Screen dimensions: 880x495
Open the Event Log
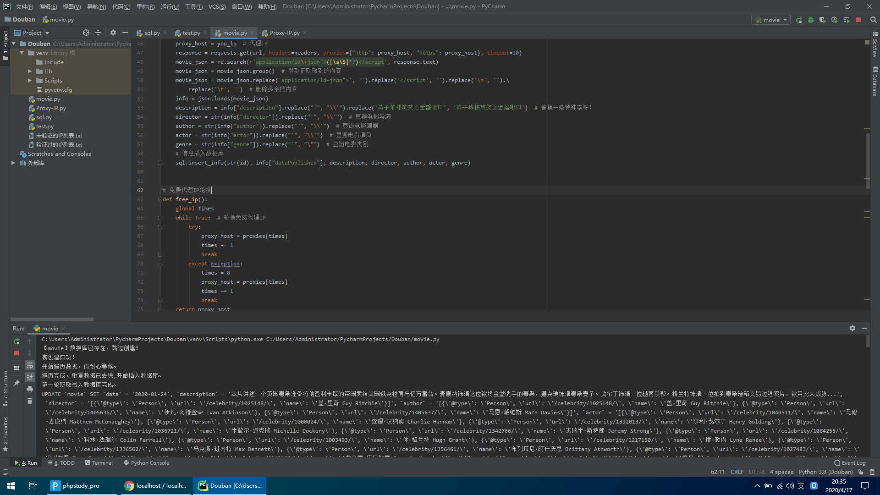pos(850,463)
